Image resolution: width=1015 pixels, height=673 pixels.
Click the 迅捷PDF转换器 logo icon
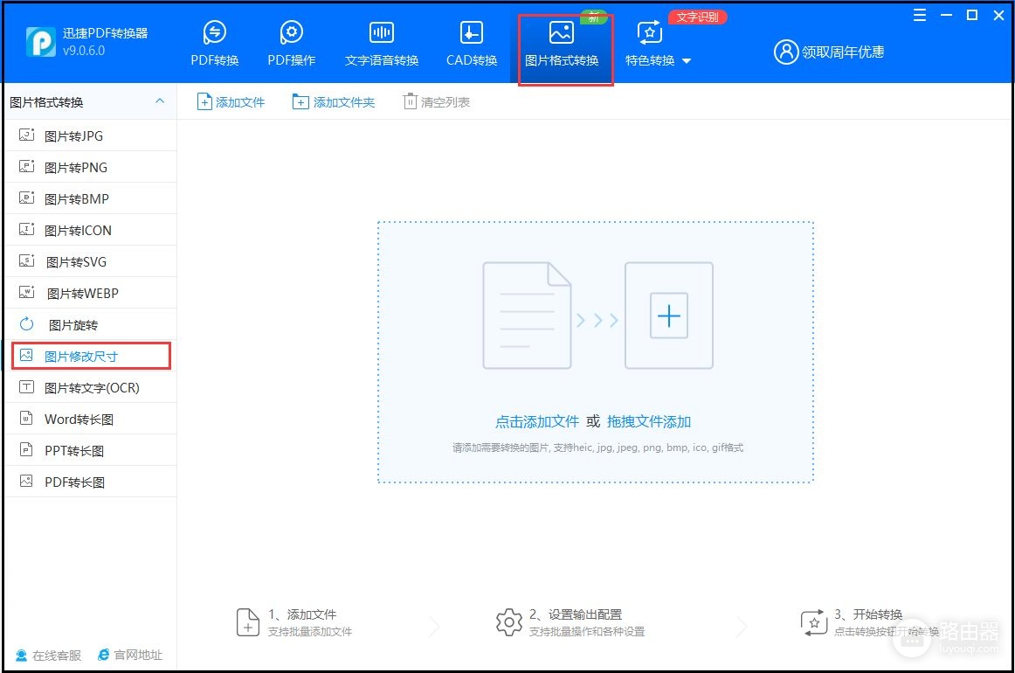pos(41,41)
